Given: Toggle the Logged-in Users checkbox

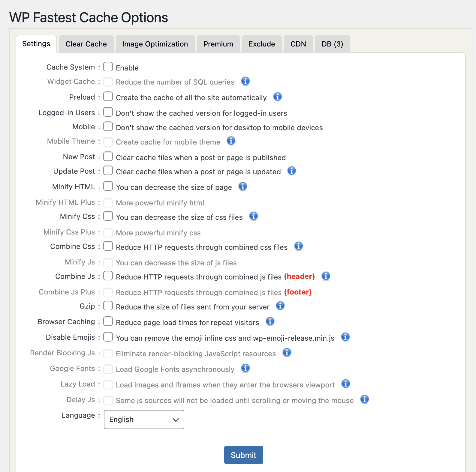Looking at the screenshot, I should click(x=108, y=112).
